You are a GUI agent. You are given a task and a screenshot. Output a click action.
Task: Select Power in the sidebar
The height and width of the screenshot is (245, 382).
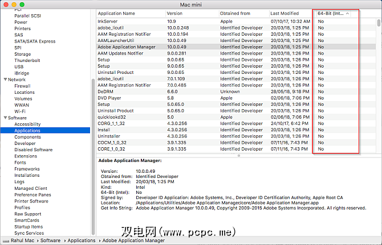point(21,22)
